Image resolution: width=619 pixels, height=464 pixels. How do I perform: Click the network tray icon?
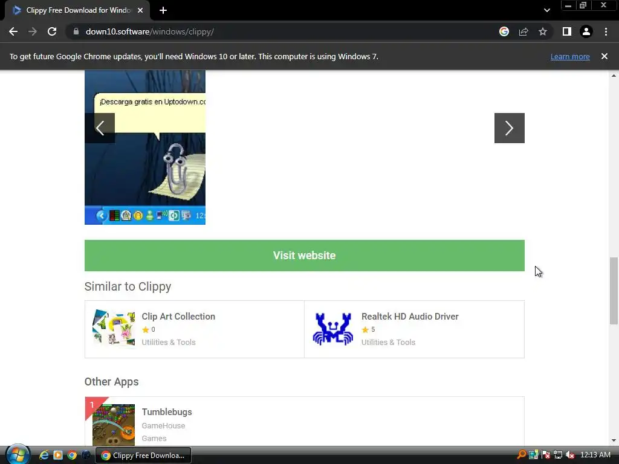click(558, 454)
